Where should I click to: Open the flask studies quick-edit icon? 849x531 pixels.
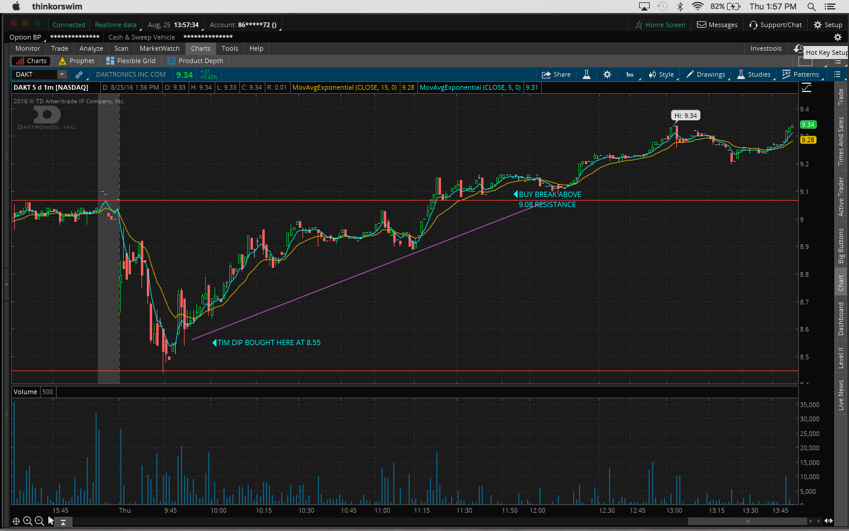587,74
